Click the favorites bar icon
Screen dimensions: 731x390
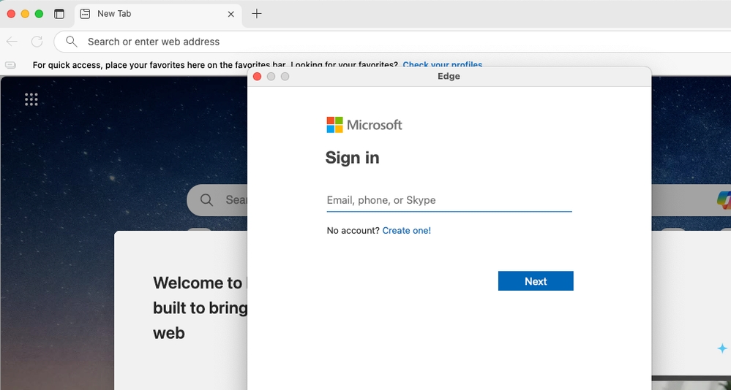pos(10,65)
